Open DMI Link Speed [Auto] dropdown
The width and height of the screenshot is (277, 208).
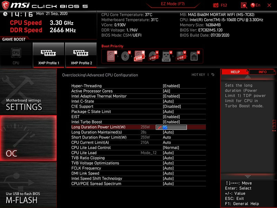(168, 173)
